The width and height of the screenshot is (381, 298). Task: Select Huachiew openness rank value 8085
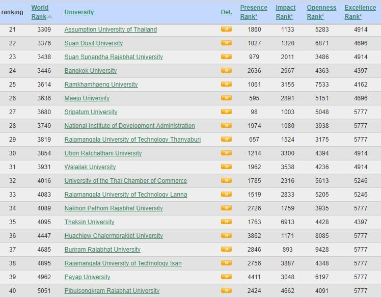pos(322,235)
